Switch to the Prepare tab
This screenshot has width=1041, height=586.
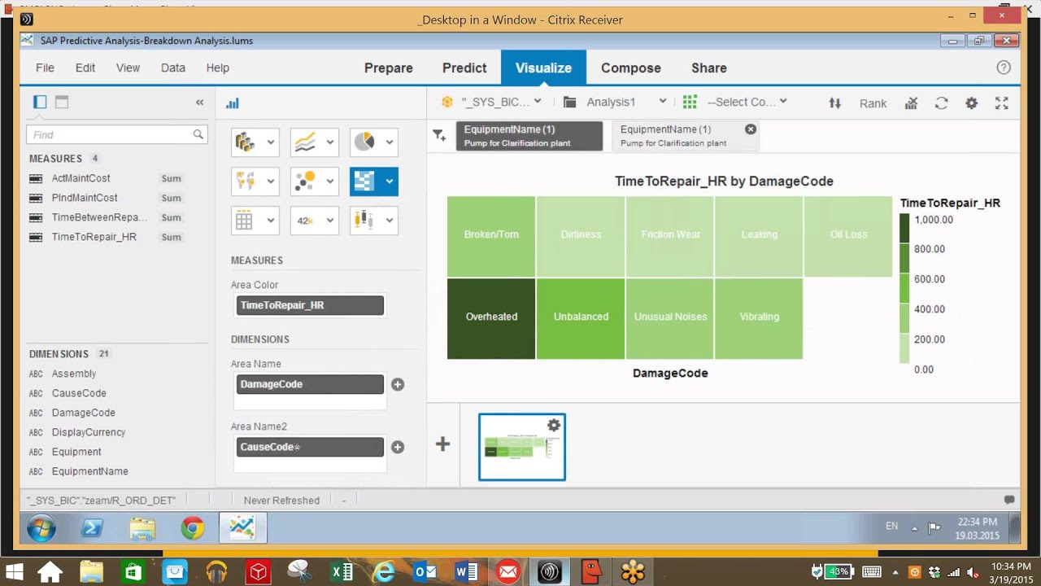tap(389, 68)
